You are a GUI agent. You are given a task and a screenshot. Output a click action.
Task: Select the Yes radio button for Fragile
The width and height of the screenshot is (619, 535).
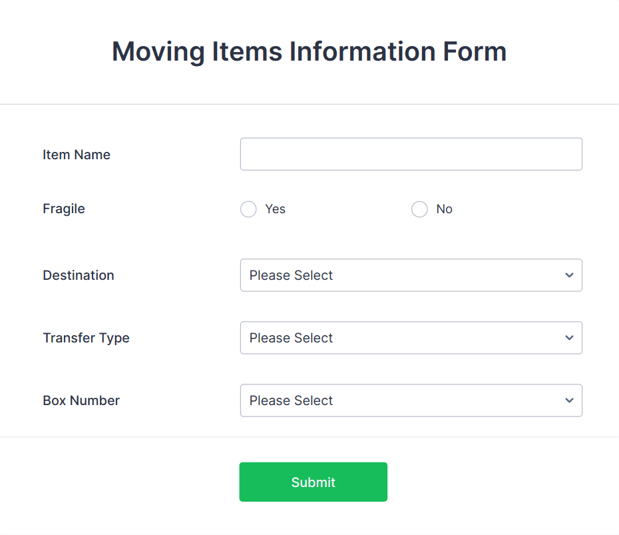coord(248,209)
